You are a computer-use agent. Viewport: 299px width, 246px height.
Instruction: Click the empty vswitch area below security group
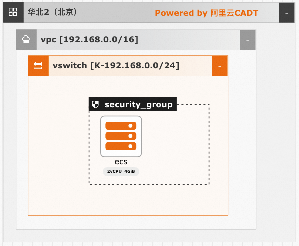pyautogui.click(x=128, y=200)
